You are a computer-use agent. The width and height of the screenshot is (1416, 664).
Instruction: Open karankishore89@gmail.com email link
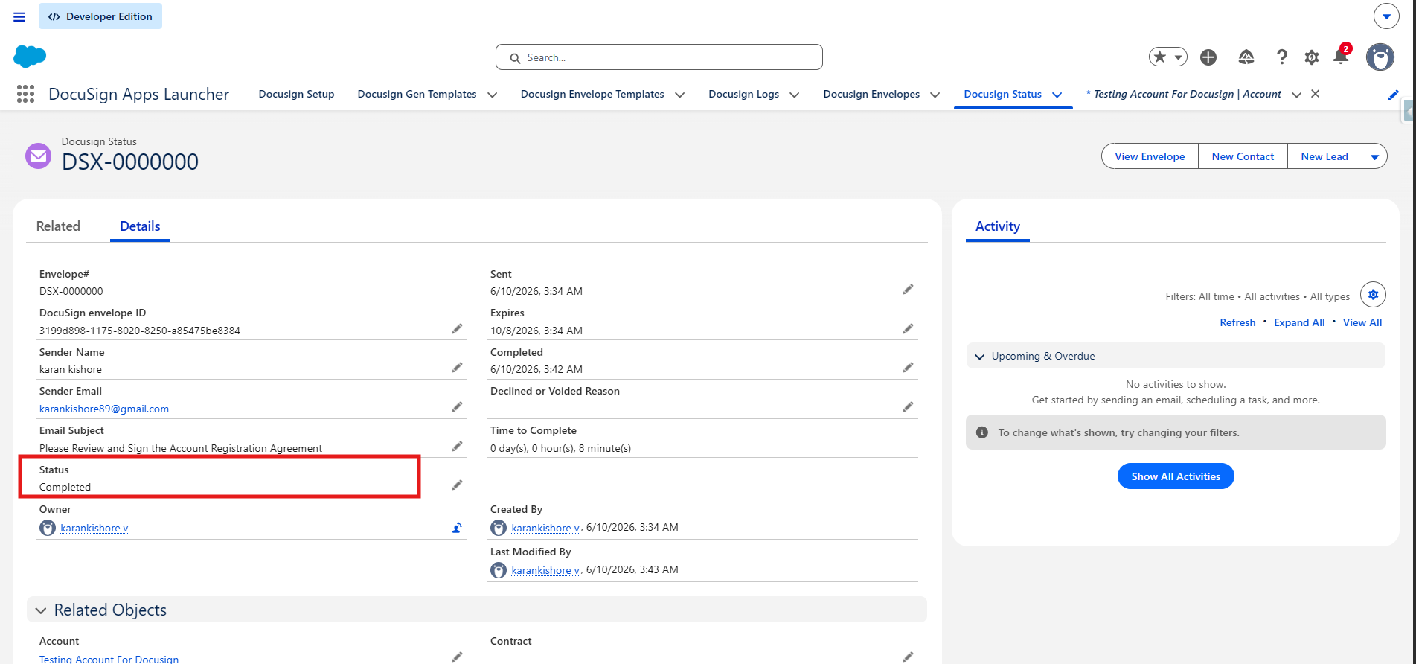(104, 409)
